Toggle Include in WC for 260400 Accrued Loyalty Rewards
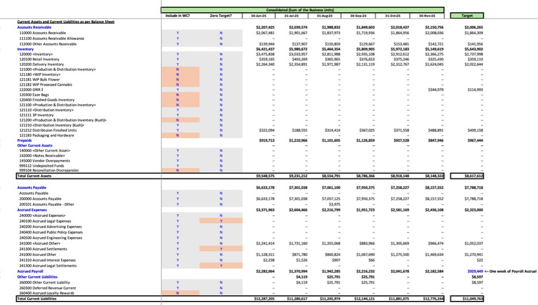Screen dimensions: 538x305 point(177,293)
